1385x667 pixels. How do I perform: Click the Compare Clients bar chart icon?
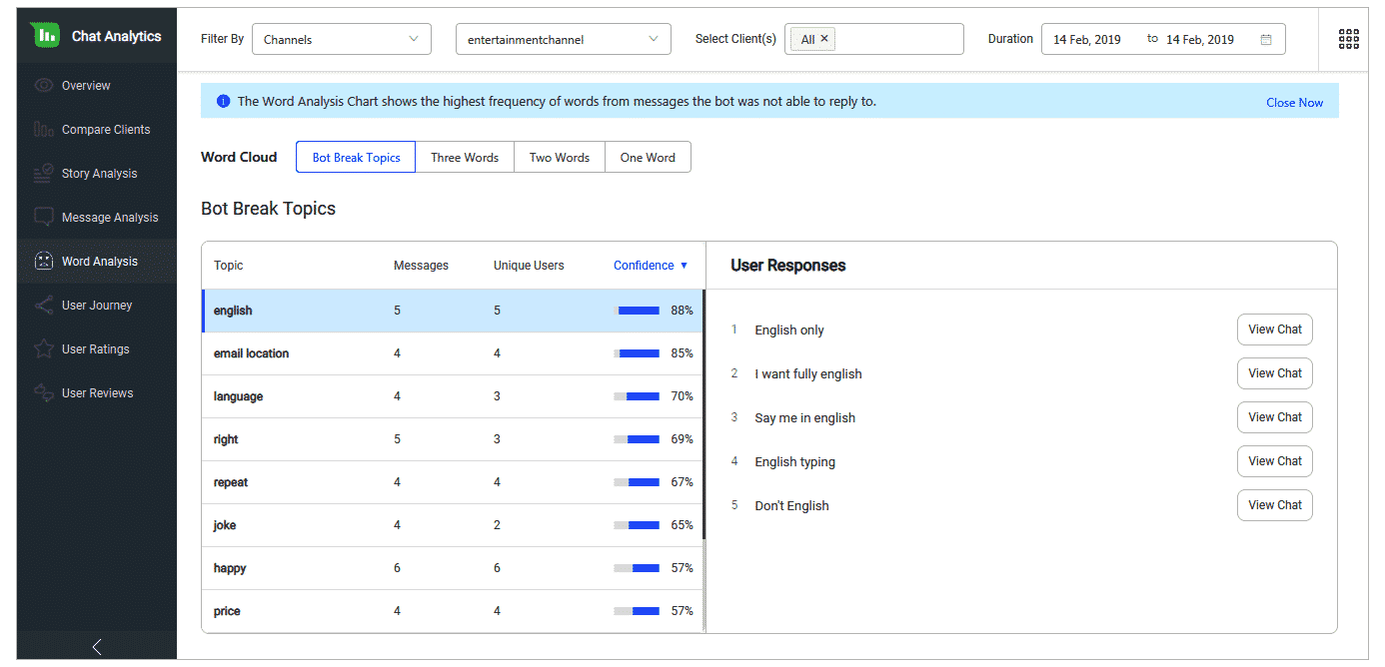[x=43, y=130]
